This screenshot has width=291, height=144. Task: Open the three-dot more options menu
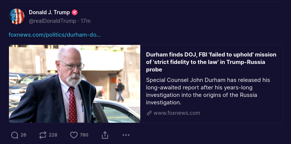coord(126,135)
